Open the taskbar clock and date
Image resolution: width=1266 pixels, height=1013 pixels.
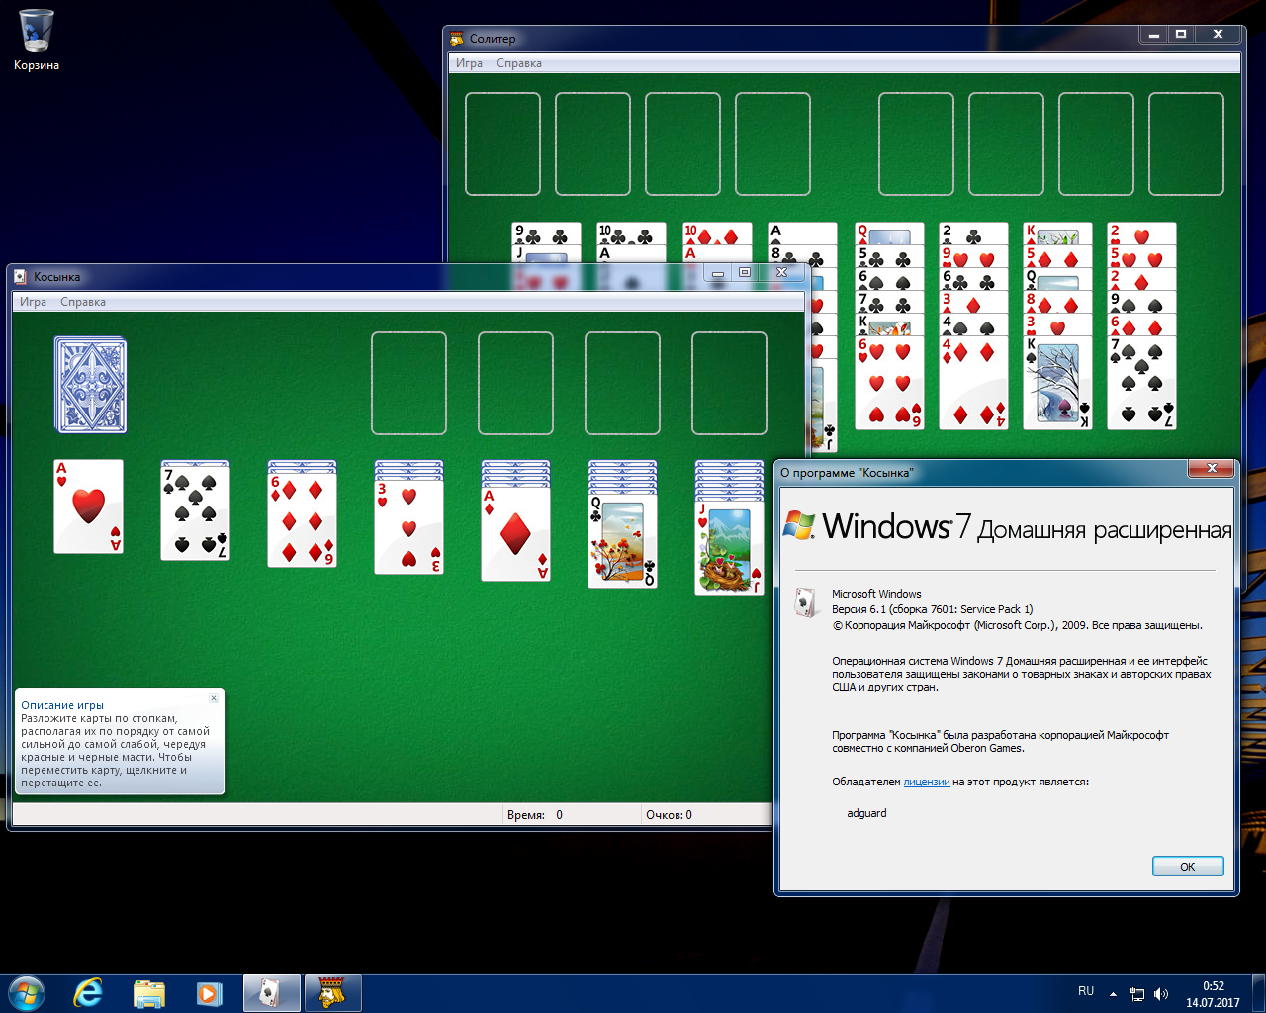pos(1213,994)
